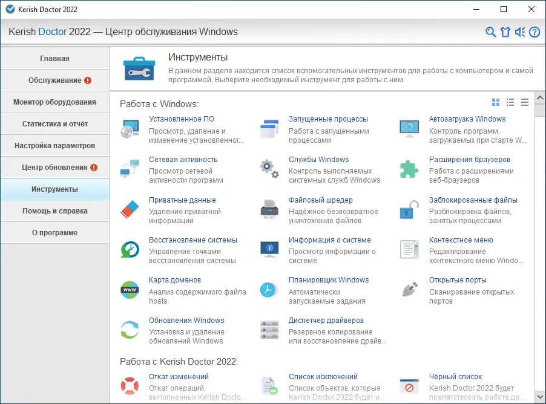
Task: Click the Установленное ПО disc icon
Action: pos(130,129)
